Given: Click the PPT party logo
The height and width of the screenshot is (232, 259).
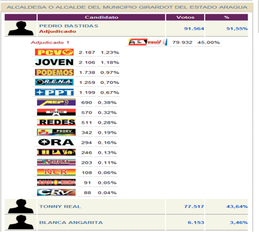Looking at the screenshot, I should [54, 92].
